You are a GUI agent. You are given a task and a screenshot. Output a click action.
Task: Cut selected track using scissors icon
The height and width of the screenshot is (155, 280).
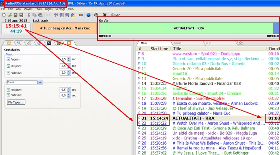(x=28, y=15)
